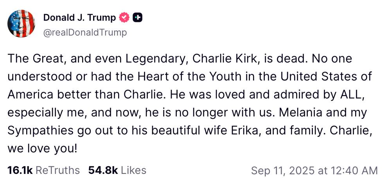Click the words "United States of"
388x186 pixels.
click(x=326, y=77)
